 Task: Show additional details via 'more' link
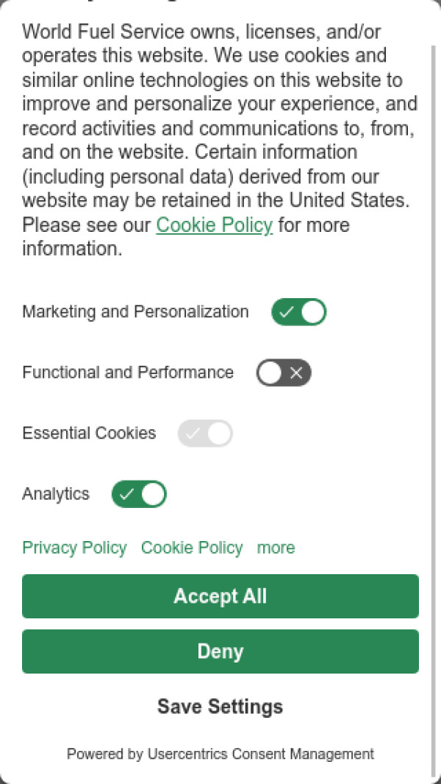point(276,548)
